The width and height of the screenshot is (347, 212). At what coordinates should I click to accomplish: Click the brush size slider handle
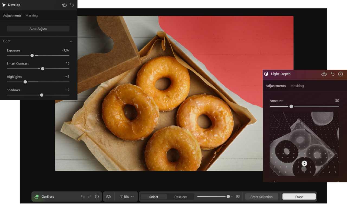pyautogui.click(x=228, y=197)
